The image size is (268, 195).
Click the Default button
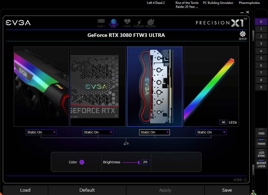click(x=87, y=190)
